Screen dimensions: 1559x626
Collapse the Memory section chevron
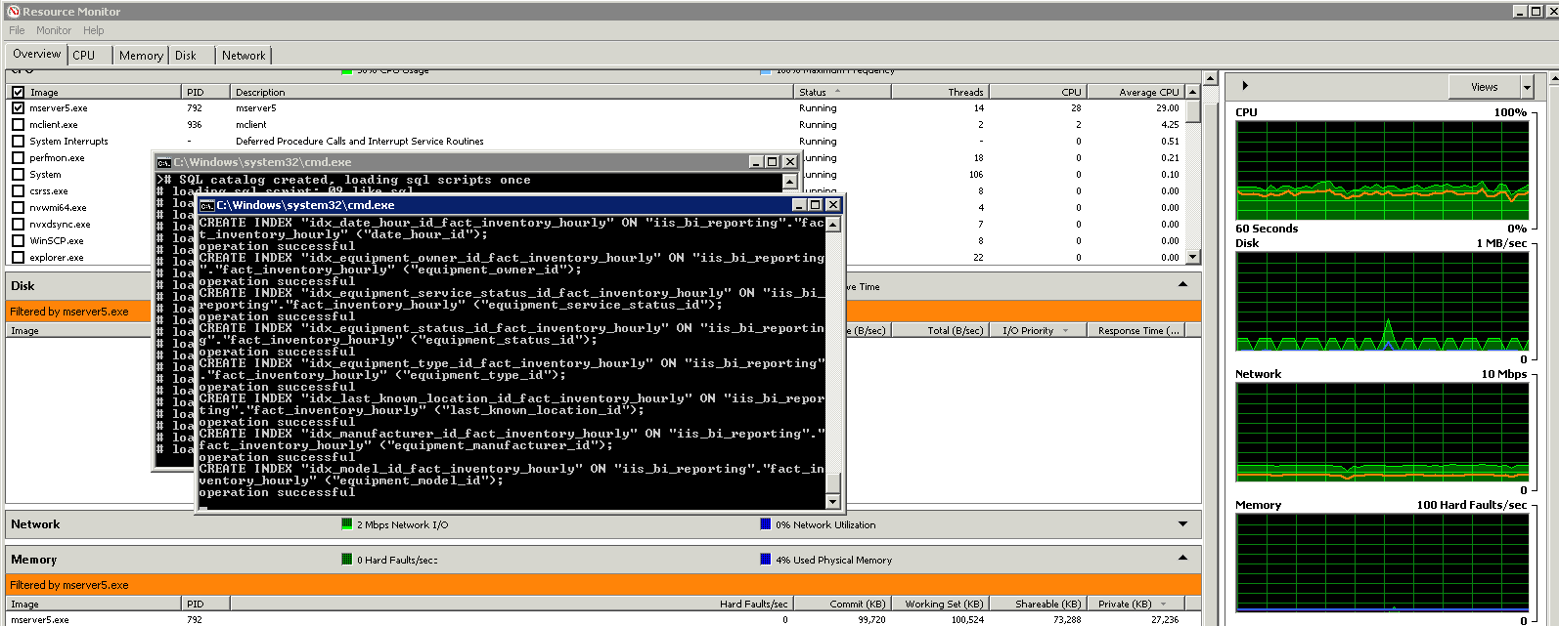(x=1182, y=559)
